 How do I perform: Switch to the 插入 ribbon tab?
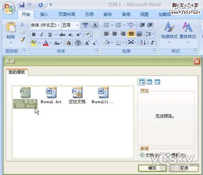pos(44,14)
